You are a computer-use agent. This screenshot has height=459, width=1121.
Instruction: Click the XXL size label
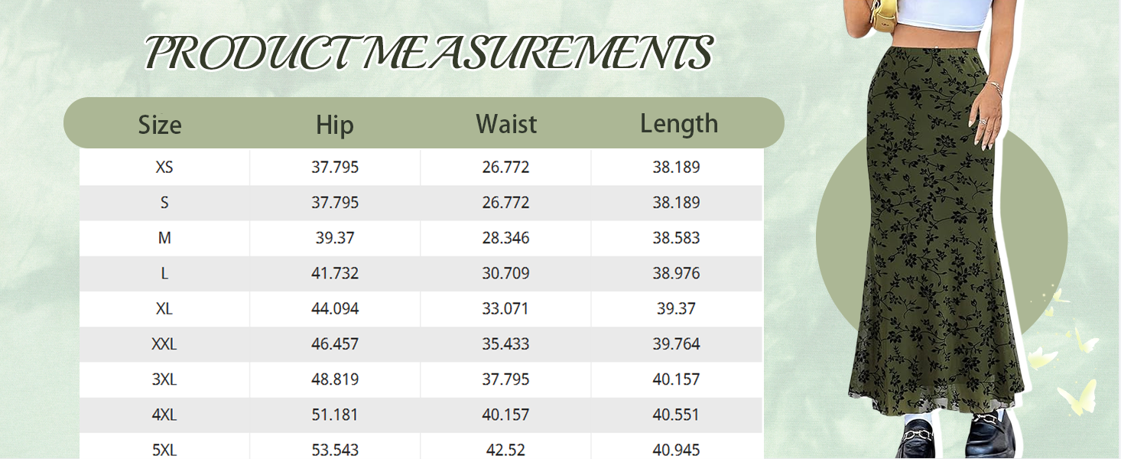coord(164,344)
